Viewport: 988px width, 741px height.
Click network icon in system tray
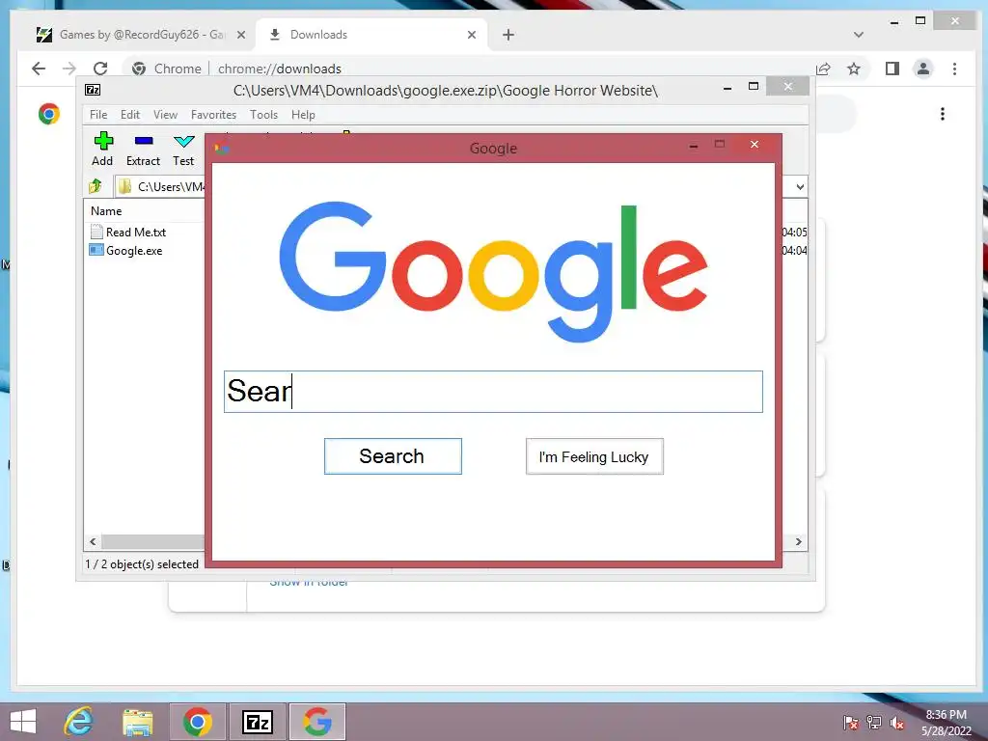(x=874, y=723)
